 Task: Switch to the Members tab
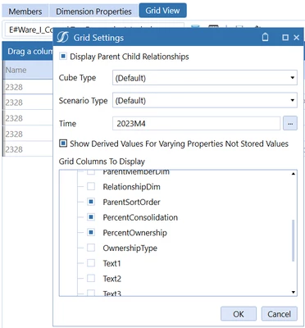(x=25, y=11)
